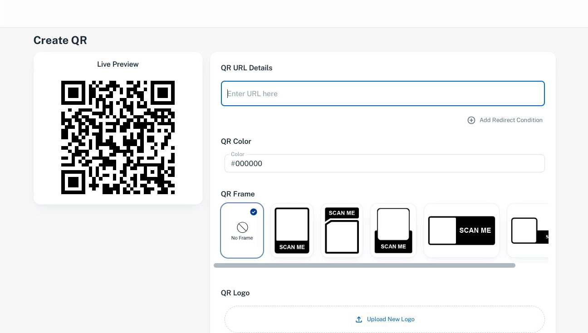Select the frame with SCAN ME text underneath
The width and height of the screenshot is (588, 333).
click(x=292, y=230)
